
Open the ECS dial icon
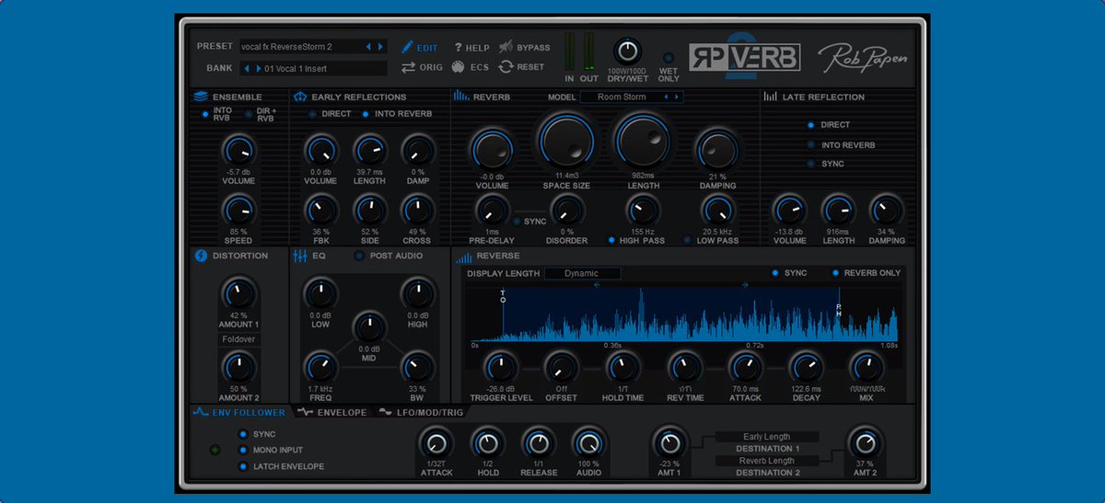(x=459, y=67)
